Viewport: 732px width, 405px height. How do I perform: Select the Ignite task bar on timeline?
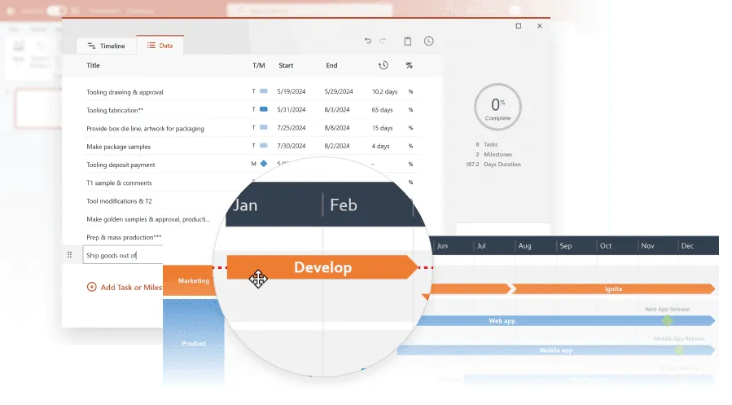tap(612, 288)
